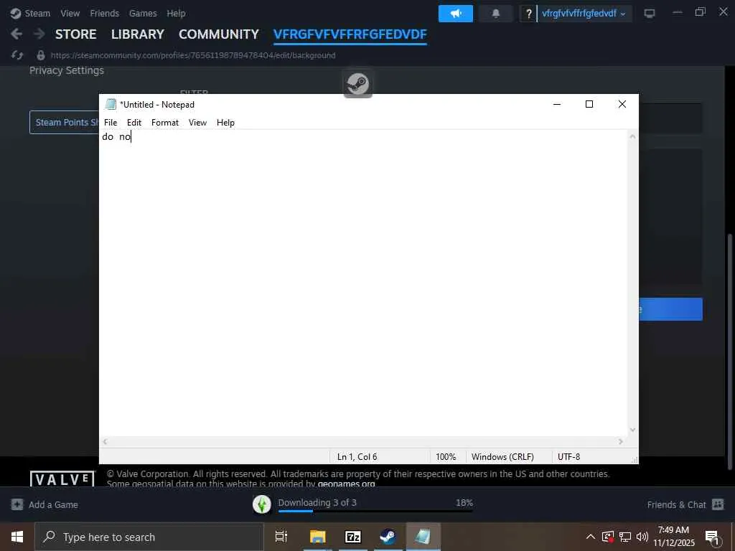Click the blue save button behind Notepad

pos(671,309)
